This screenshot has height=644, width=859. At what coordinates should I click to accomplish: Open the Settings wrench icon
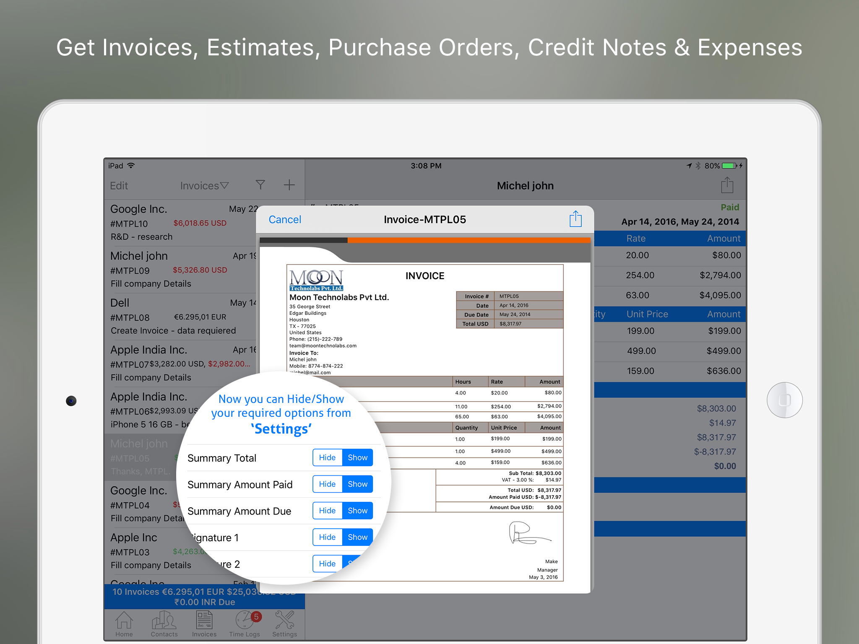tap(284, 623)
